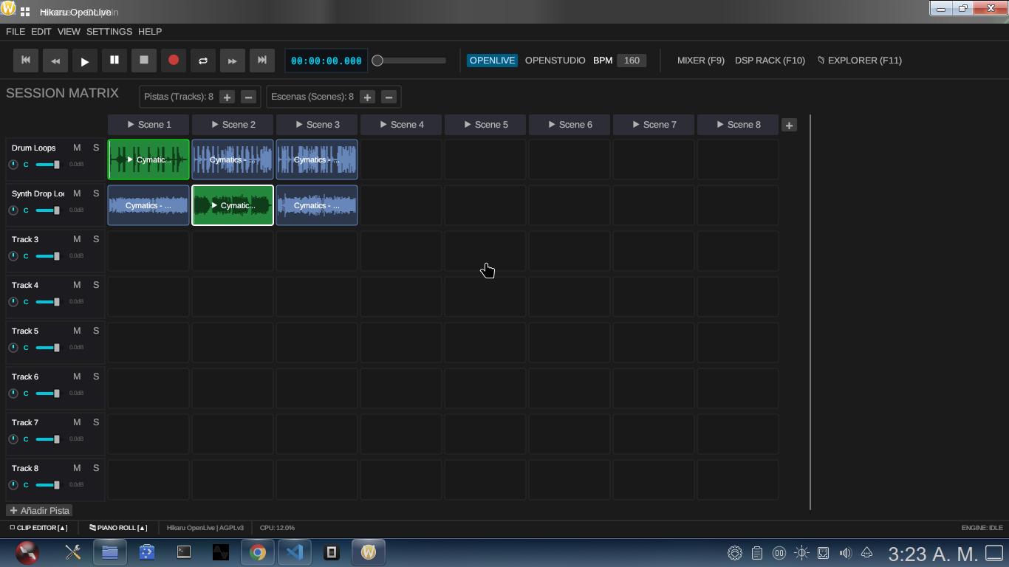Jump to start with the skip-back transport button

(x=26, y=61)
